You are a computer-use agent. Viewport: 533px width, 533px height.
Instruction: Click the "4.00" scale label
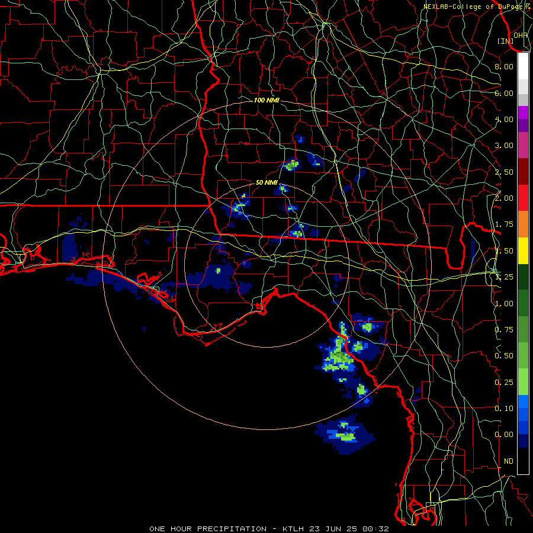(x=504, y=119)
